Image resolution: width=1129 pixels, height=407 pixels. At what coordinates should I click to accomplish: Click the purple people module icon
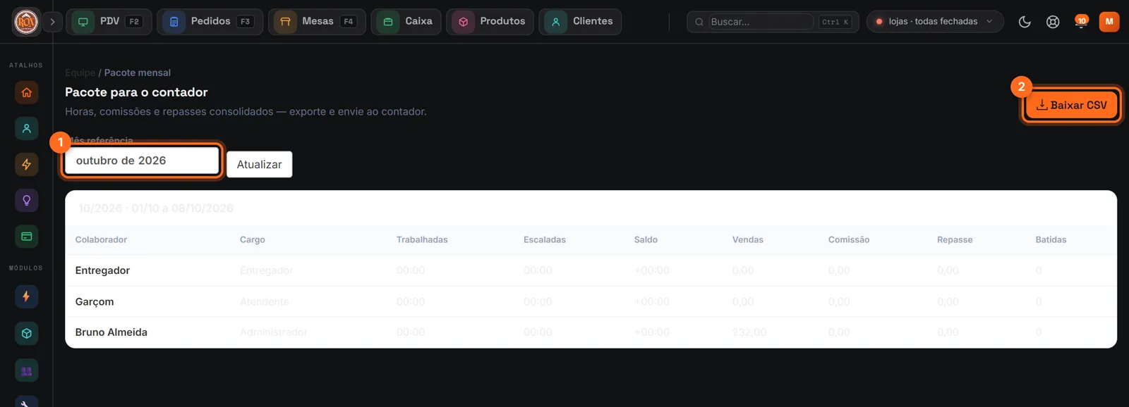(27, 370)
